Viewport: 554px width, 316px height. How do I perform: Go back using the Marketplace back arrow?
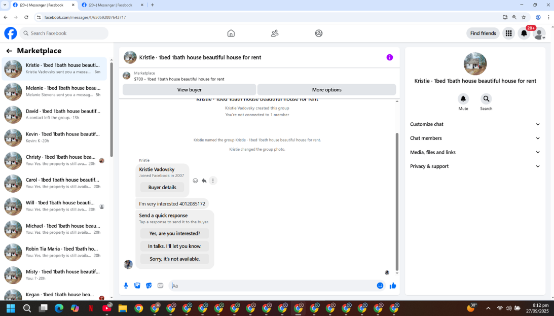9,51
